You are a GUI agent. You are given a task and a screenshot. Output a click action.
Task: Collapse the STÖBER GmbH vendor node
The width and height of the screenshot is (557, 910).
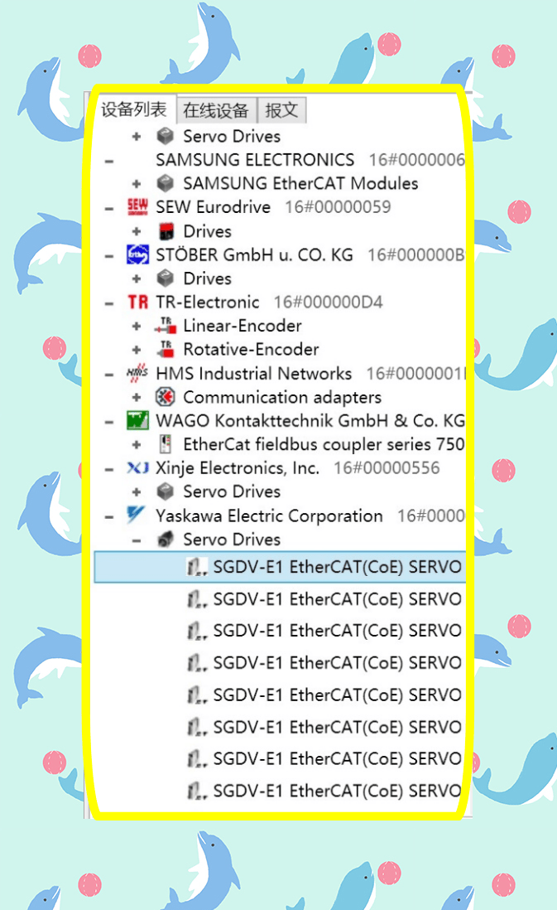click(x=109, y=255)
